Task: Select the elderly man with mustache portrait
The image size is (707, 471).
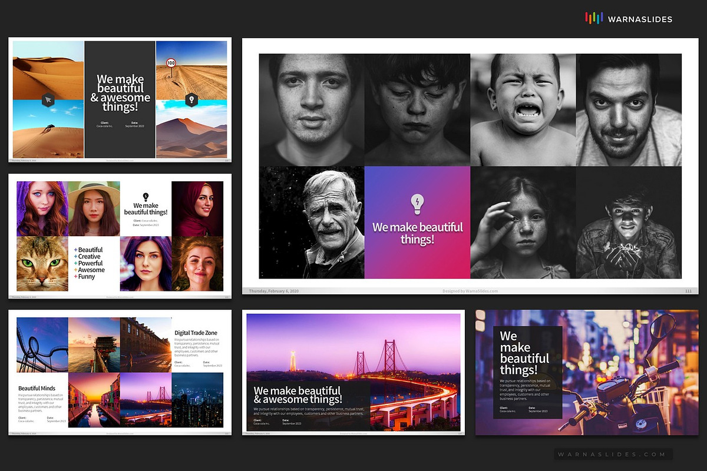Action: tap(312, 222)
